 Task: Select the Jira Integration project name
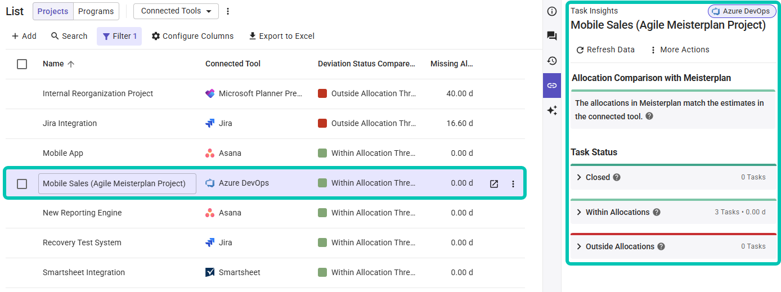pos(70,124)
